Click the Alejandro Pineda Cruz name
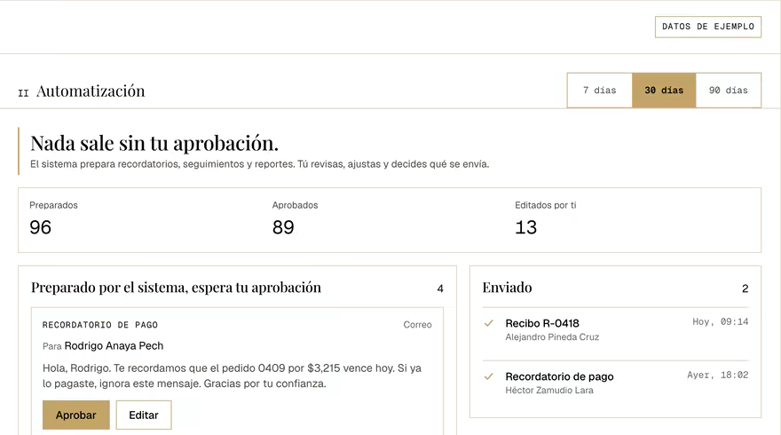The height and width of the screenshot is (435, 781). [552, 337]
